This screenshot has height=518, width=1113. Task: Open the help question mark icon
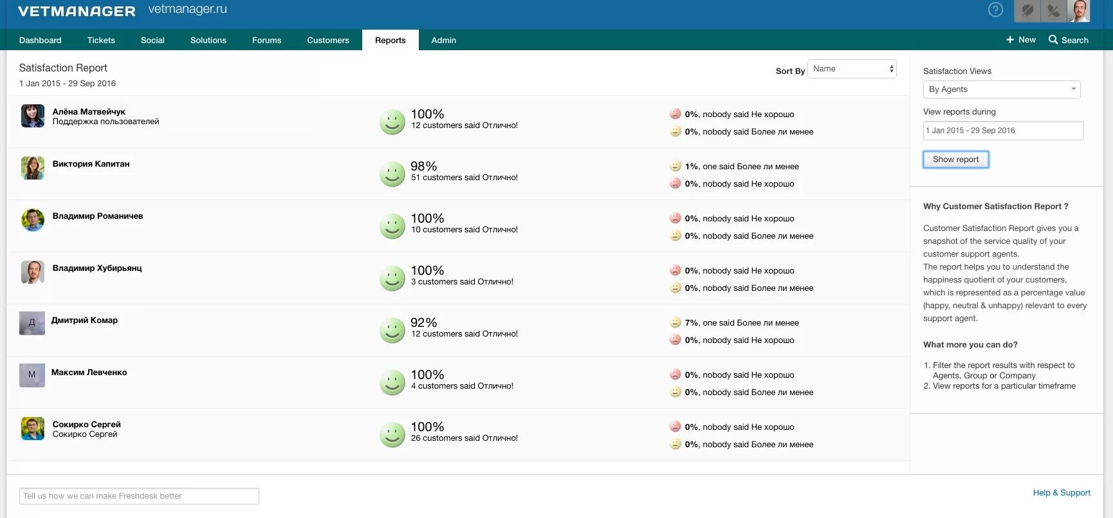coord(995,10)
